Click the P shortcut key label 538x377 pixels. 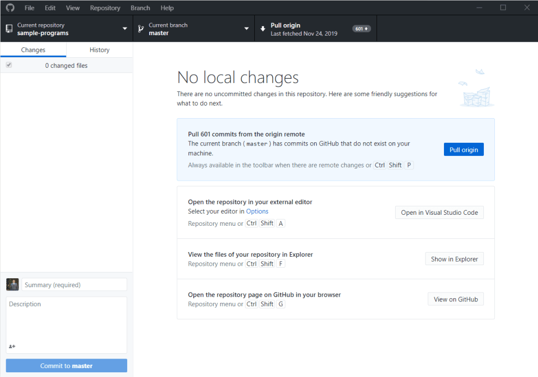[409, 165]
